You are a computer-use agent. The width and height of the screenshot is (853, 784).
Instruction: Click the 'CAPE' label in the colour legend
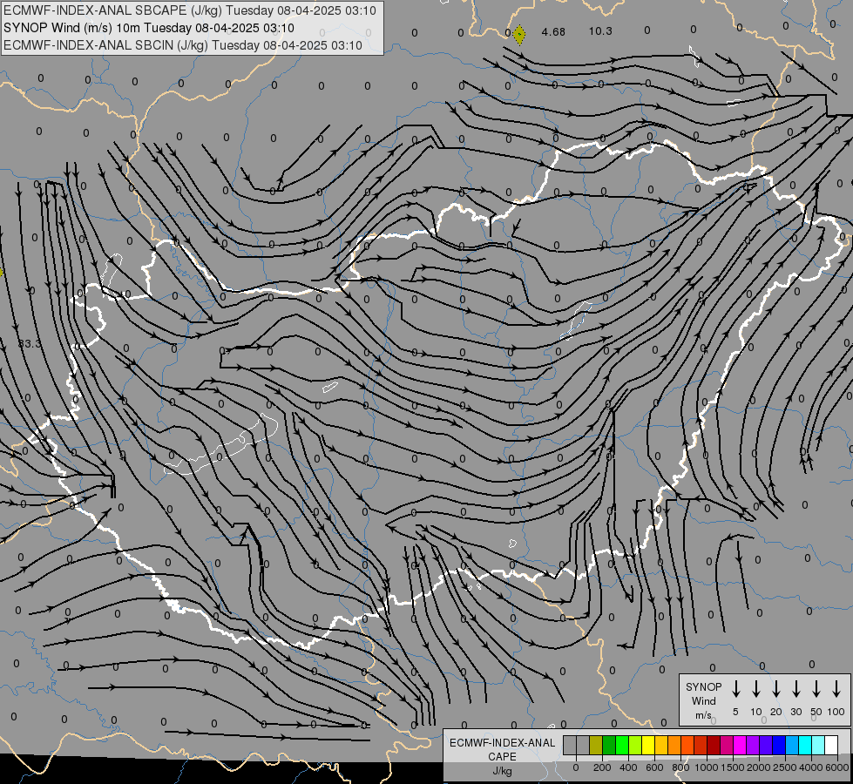pyautogui.click(x=502, y=756)
